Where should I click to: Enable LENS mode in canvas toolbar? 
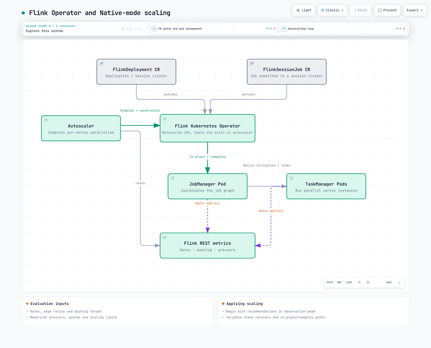349,282
